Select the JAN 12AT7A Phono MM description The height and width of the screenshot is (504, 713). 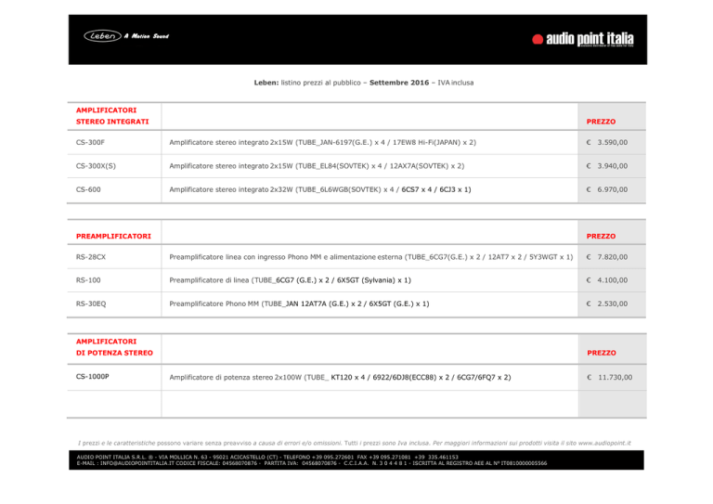coord(299,304)
